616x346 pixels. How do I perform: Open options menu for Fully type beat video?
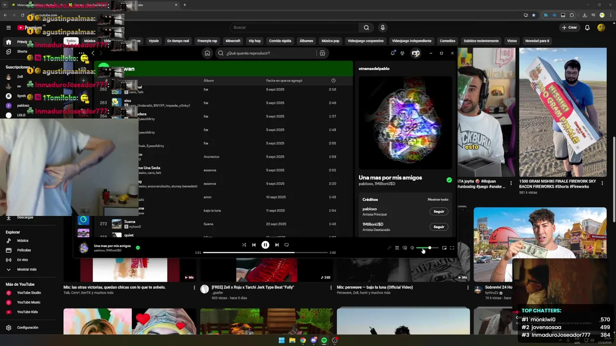coord(331,287)
